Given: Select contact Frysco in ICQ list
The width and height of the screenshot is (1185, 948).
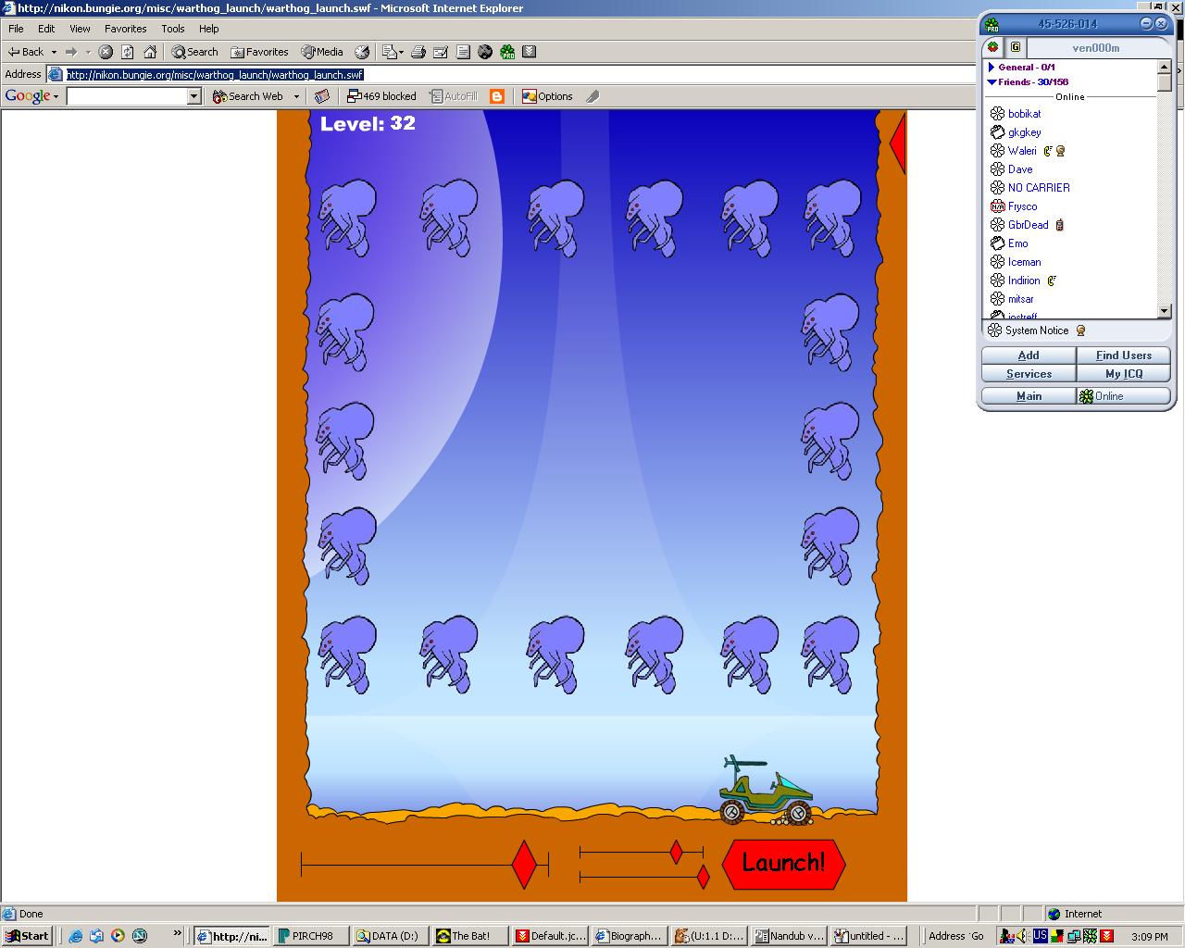Looking at the screenshot, I should click(1022, 206).
